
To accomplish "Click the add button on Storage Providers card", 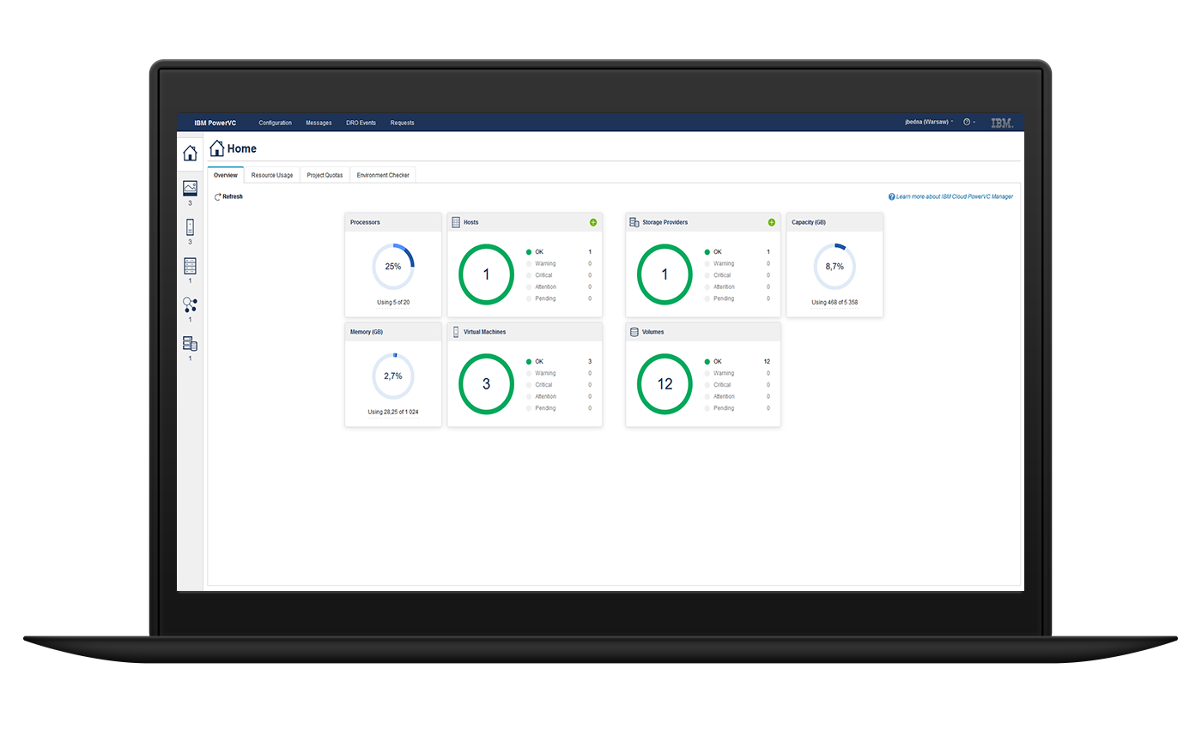I will (x=771, y=222).
